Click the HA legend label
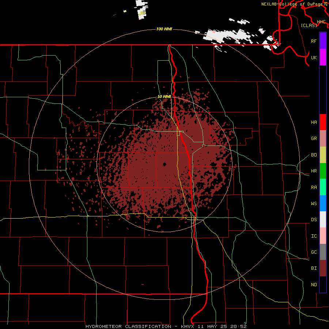The image size is (329, 329). [x=314, y=122]
